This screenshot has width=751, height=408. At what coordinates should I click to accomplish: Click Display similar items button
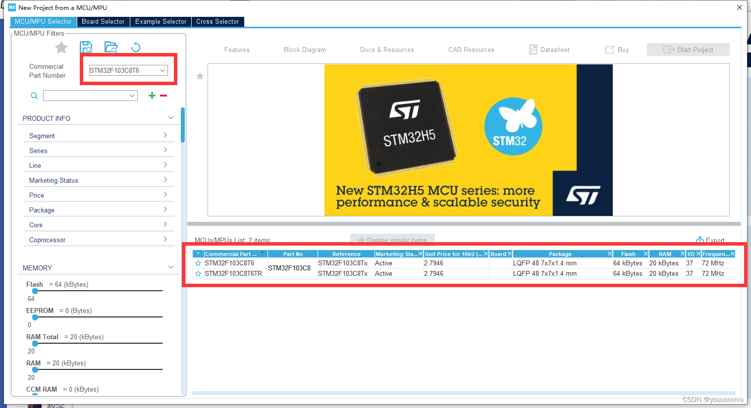(x=392, y=240)
